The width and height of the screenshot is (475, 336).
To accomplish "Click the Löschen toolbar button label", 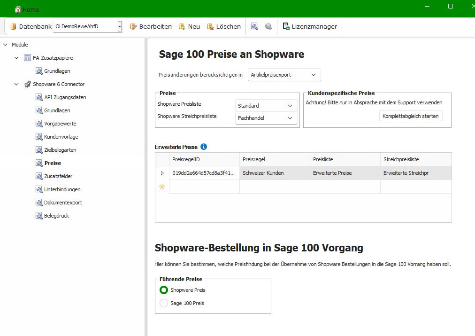I will point(229,26).
